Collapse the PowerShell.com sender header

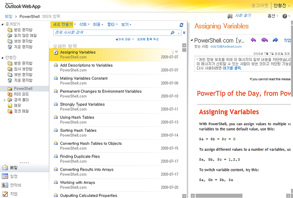coord(192,40)
